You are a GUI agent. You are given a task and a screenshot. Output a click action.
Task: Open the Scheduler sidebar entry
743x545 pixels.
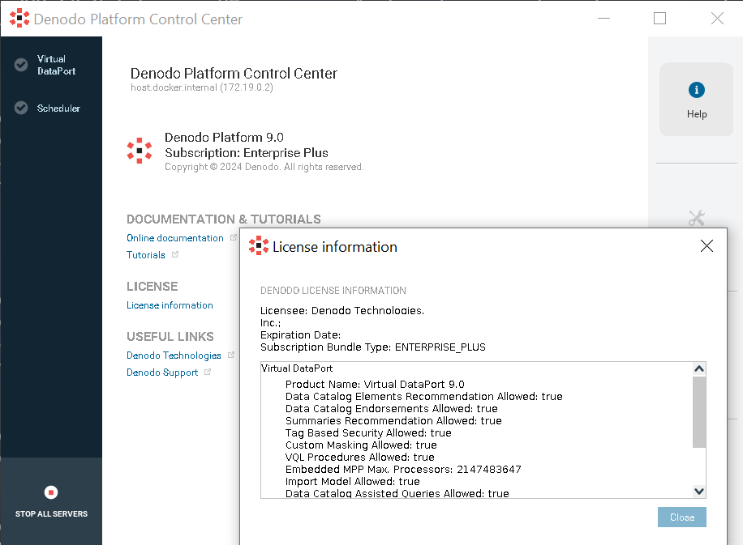click(x=58, y=109)
